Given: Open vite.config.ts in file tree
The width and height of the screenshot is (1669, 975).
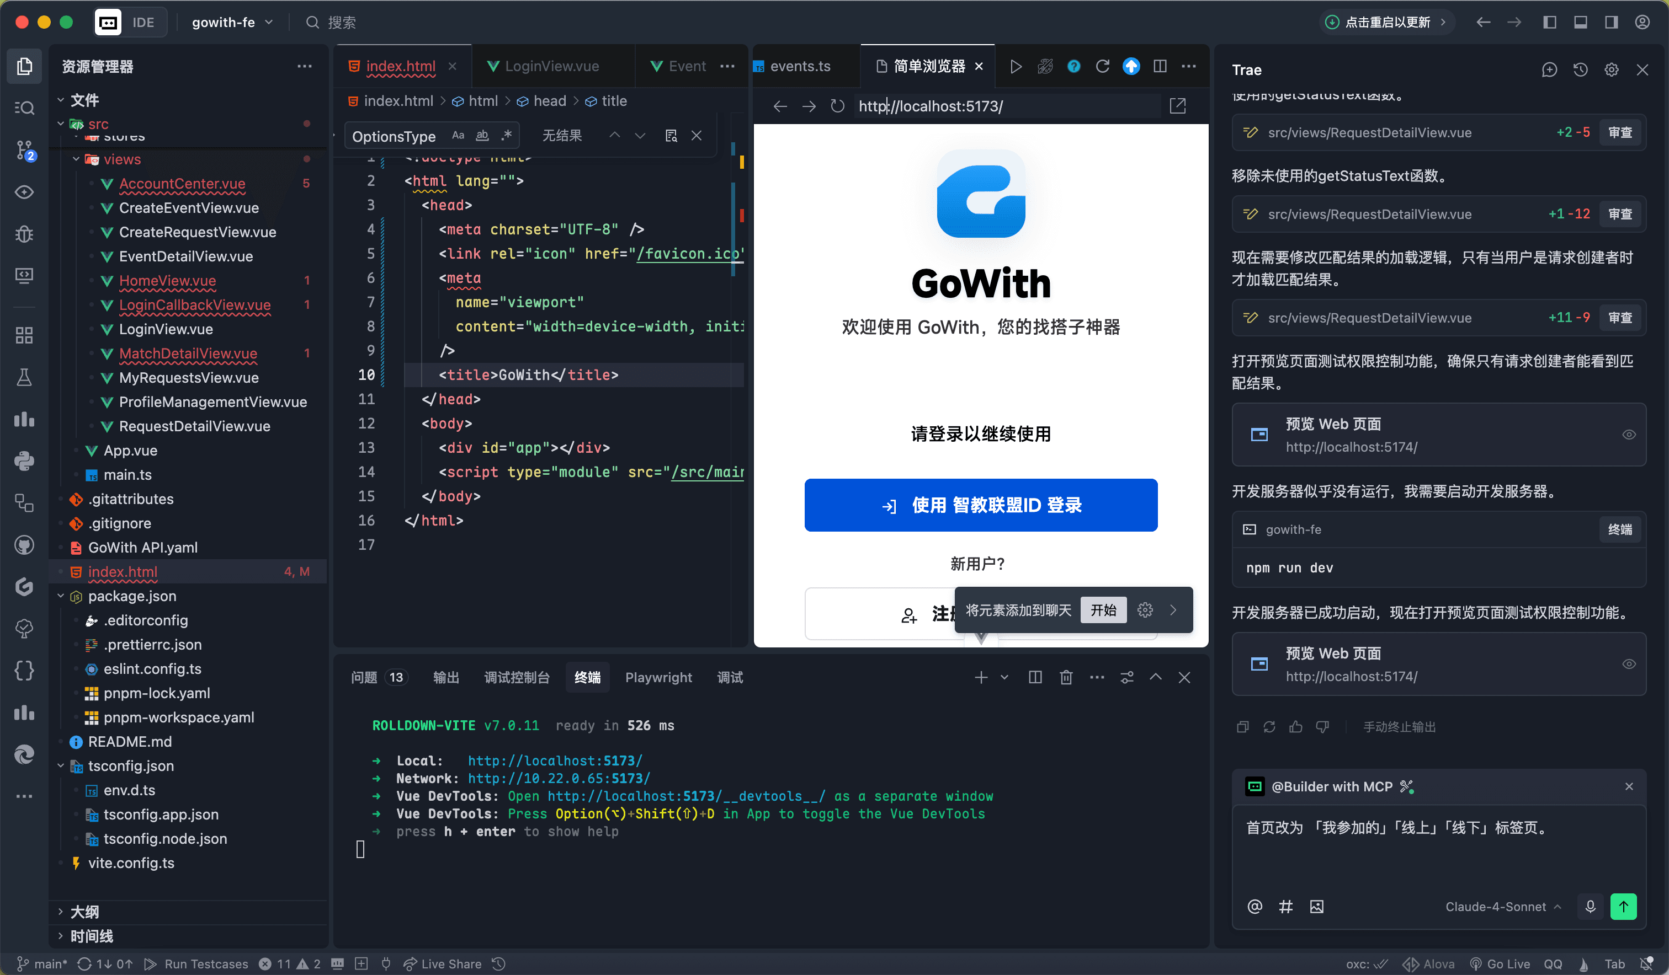Looking at the screenshot, I should pos(131,863).
